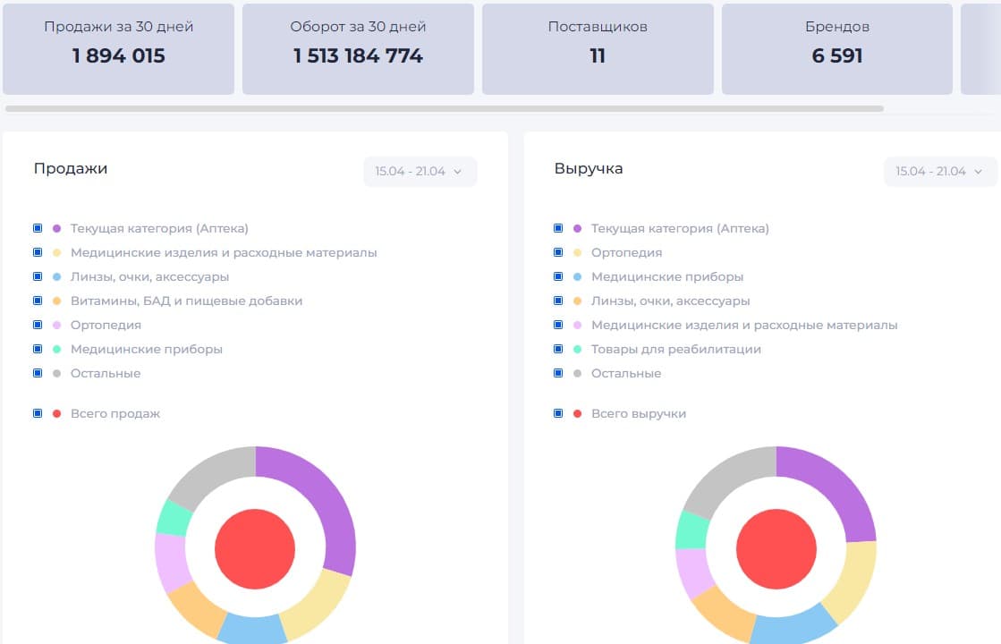Click the value 6 591 in Брендов card
This screenshot has height=644, width=1001.
point(837,56)
